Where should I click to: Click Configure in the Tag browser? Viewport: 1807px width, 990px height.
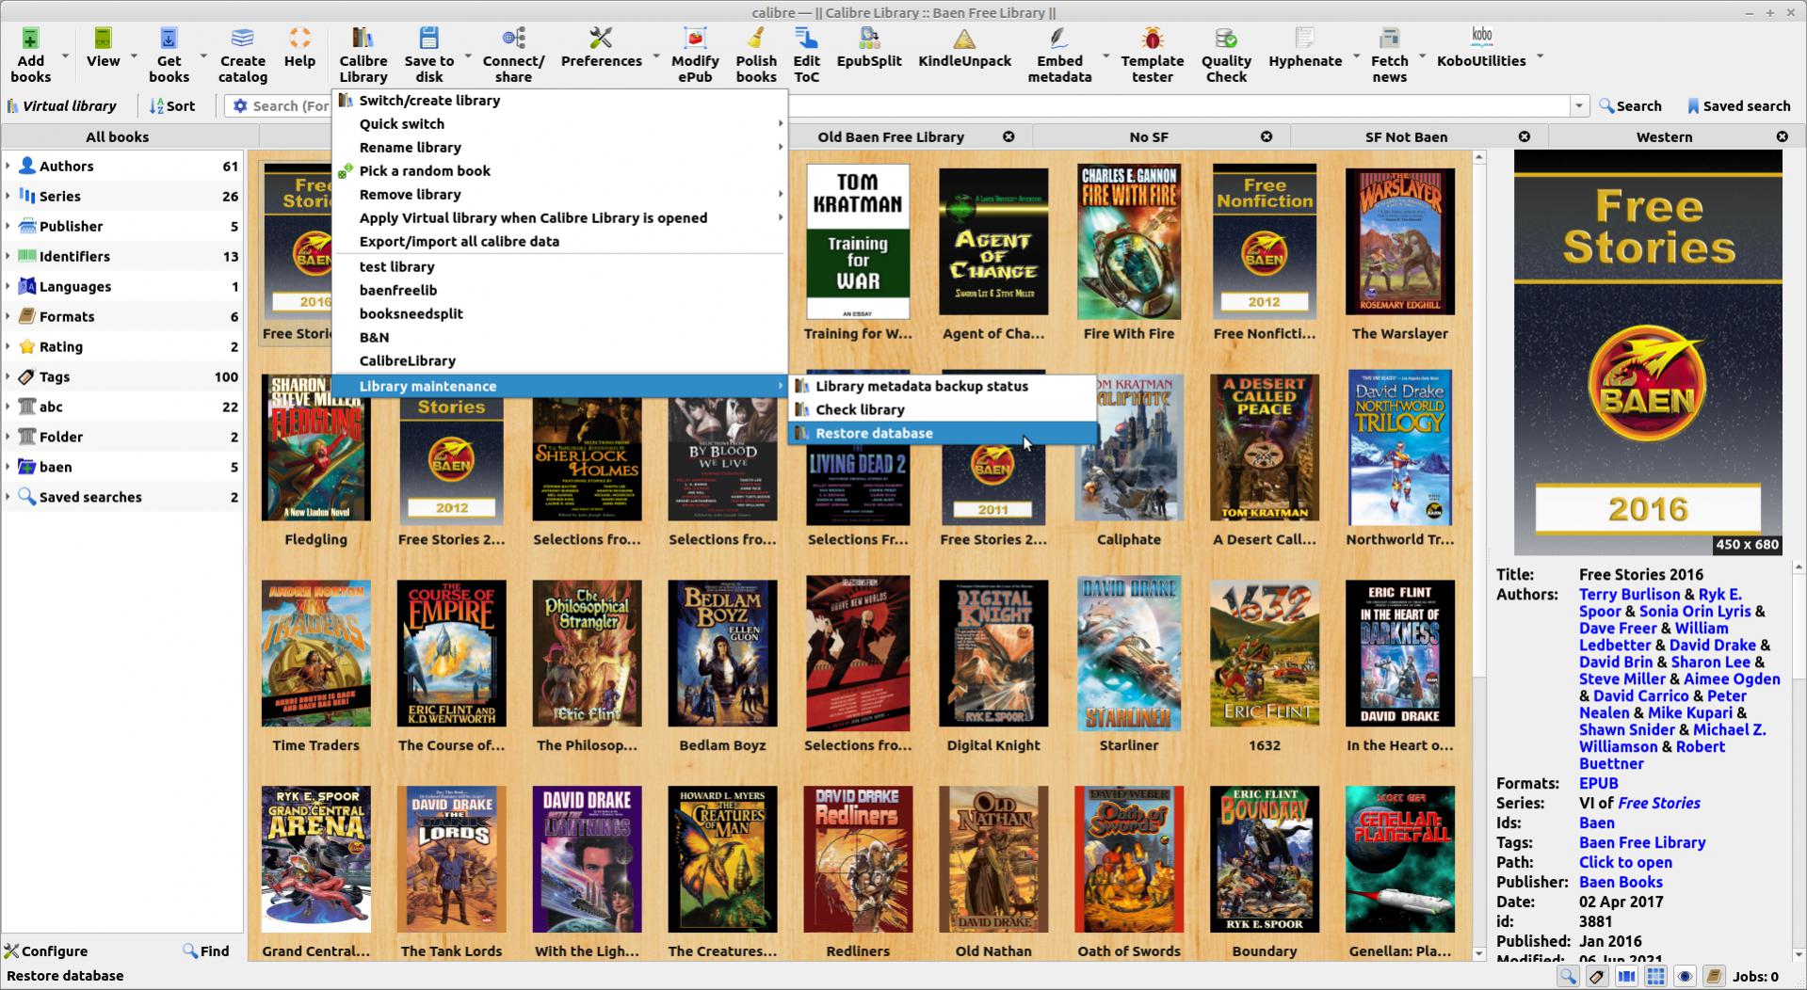pyautogui.click(x=46, y=951)
